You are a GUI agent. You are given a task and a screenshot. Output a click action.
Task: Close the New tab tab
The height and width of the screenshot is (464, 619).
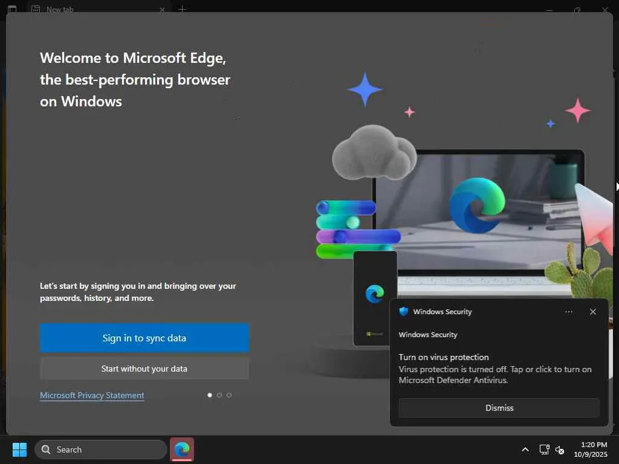(162, 10)
